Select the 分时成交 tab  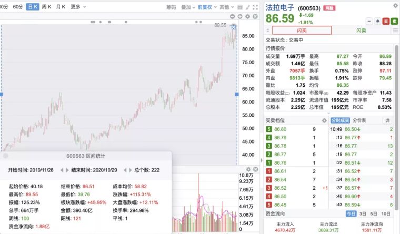340,120
